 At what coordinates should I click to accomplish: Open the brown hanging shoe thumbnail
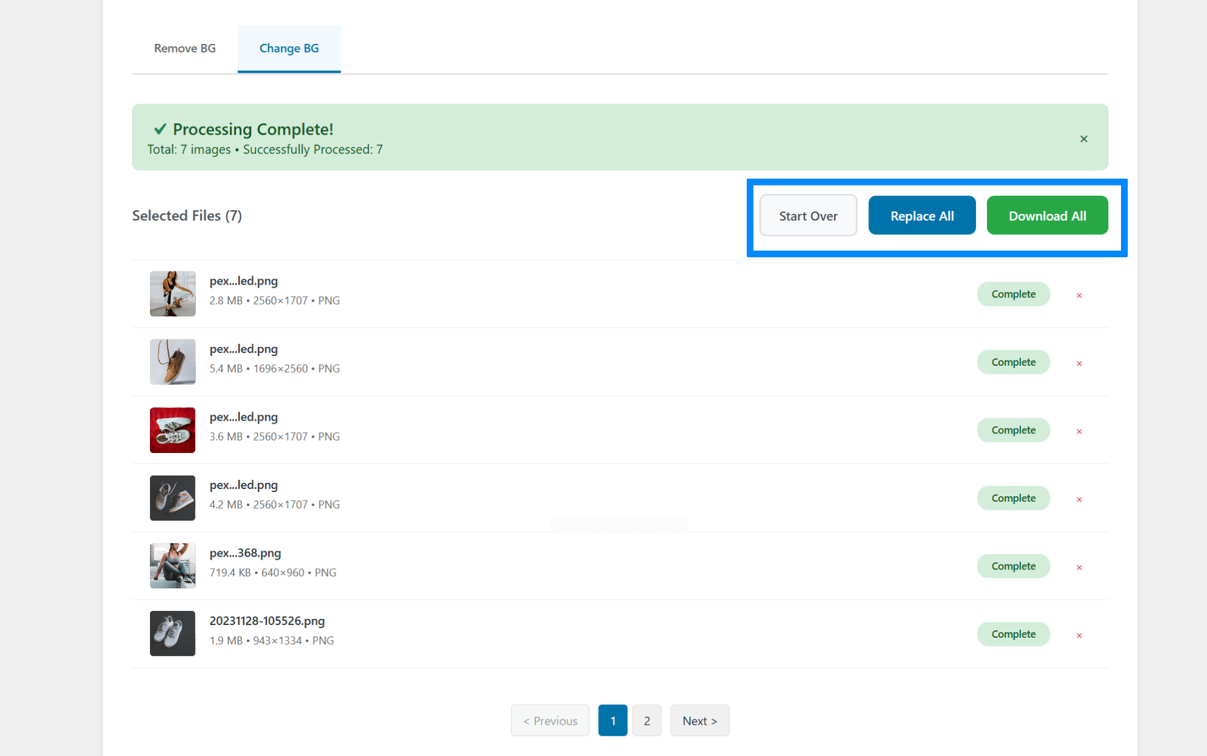tap(173, 362)
